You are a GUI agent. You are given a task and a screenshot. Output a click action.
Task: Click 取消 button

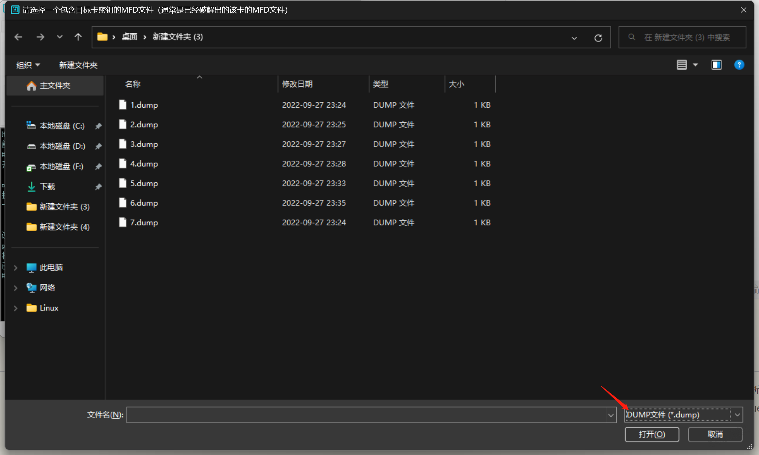click(715, 434)
